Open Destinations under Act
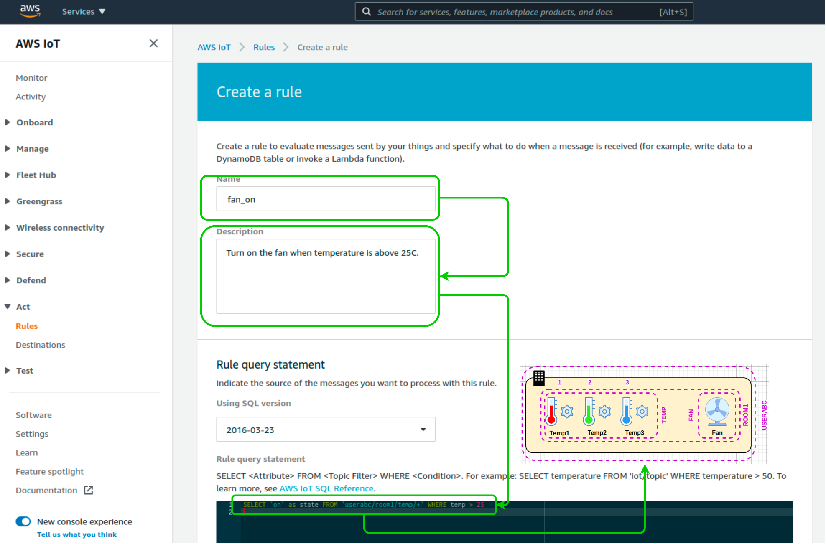Image resolution: width=826 pixels, height=544 pixels. pos(41,345)
